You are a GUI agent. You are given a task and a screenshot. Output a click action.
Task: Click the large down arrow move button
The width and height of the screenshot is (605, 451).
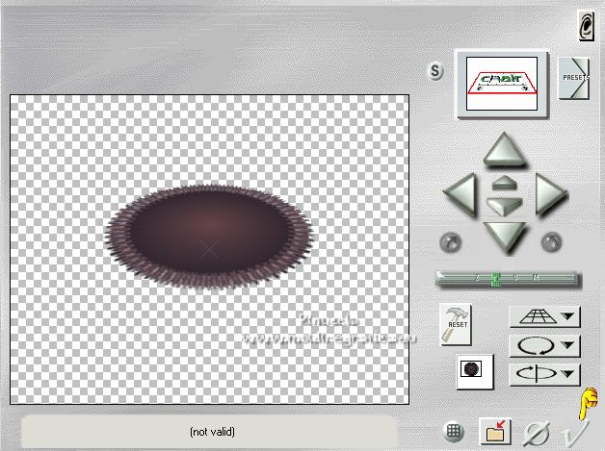click(505, 238)
